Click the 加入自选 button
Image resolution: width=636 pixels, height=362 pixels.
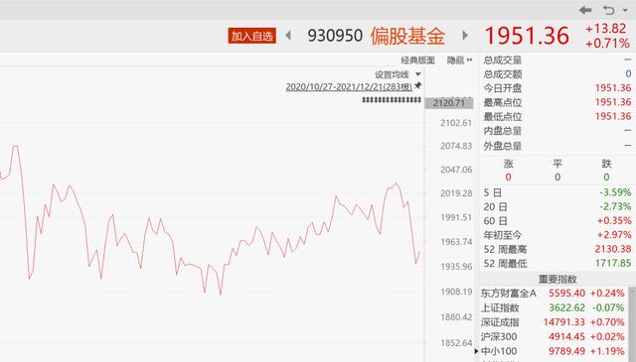[x=251, y=36]
